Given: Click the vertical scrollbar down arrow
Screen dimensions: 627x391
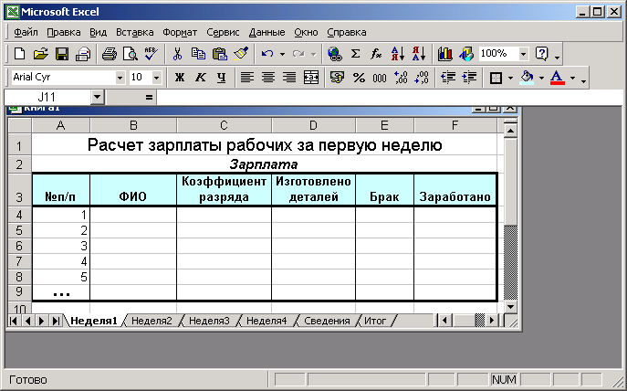Looking at the screenshot, I should pos(510,307).
